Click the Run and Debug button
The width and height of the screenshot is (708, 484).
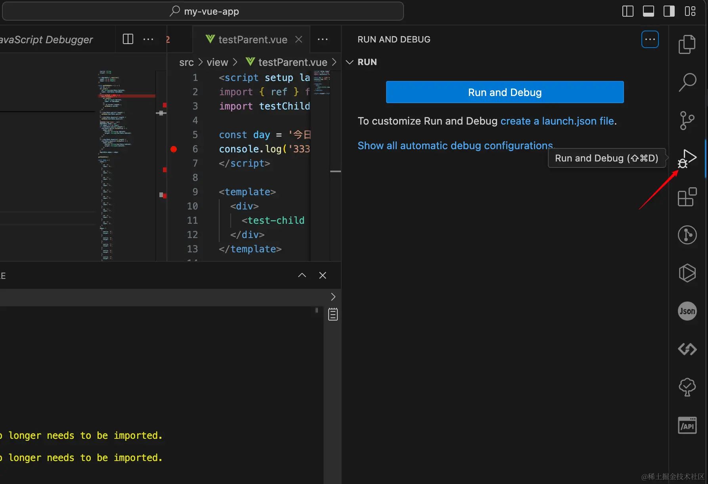tap(504, 92)
